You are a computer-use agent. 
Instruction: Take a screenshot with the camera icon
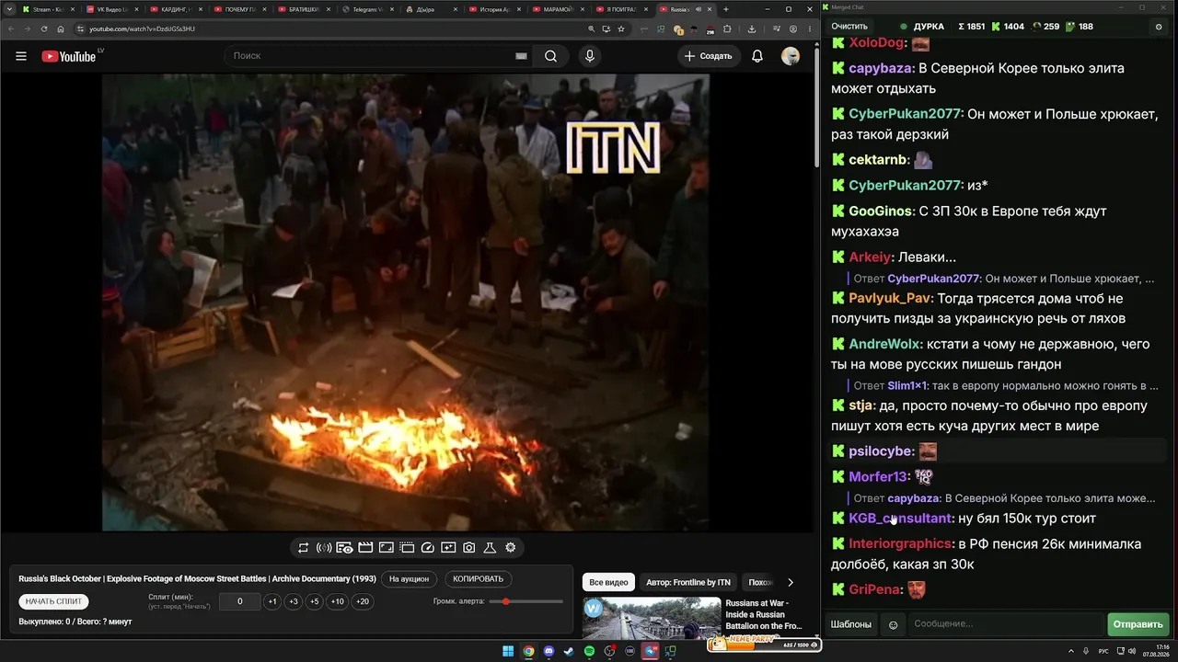[x=469, y=548]
